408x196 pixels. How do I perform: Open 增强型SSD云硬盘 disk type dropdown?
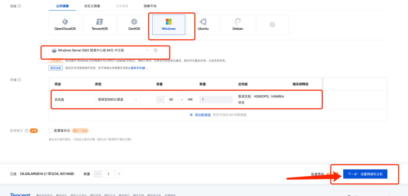(117, 100)
